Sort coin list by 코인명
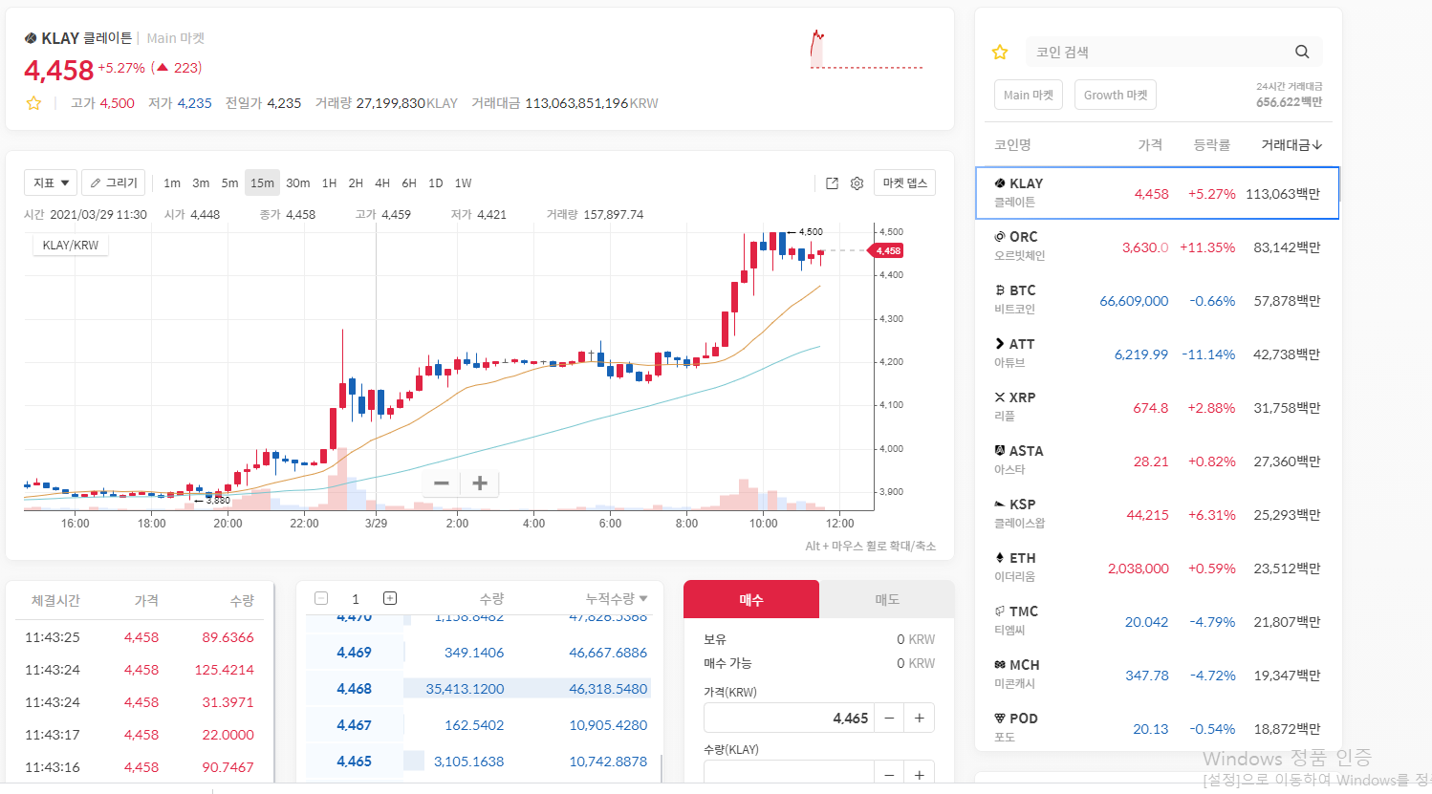 pos(1012,145)
